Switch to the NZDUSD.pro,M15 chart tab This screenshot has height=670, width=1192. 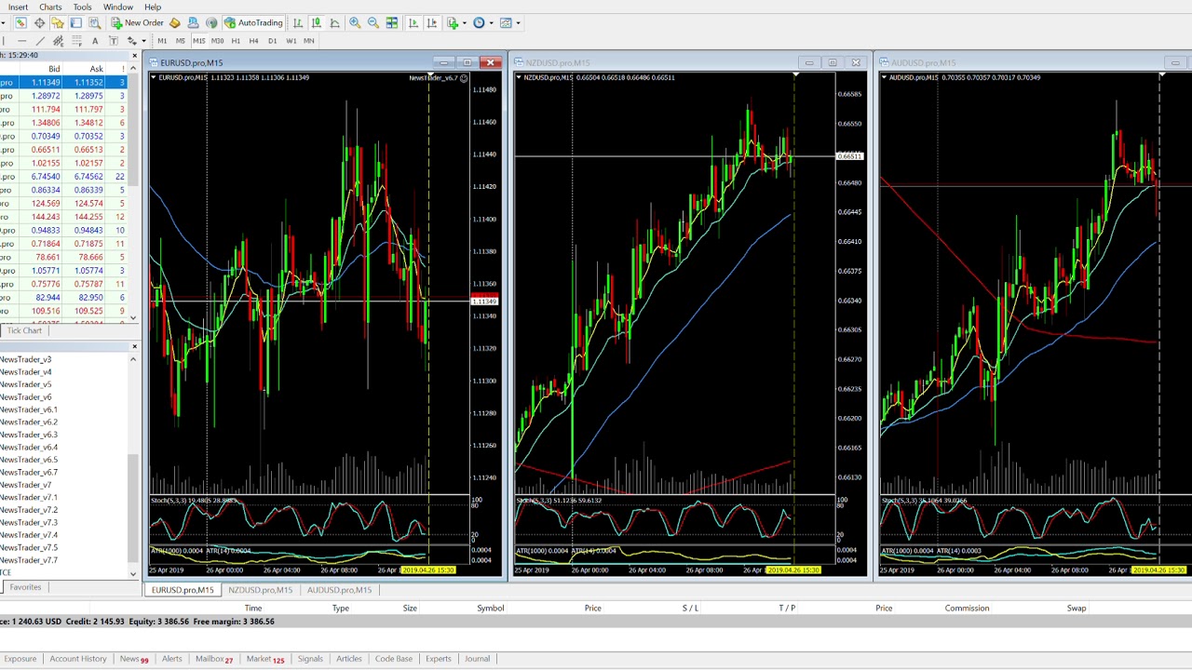click(x=261, y=590)
